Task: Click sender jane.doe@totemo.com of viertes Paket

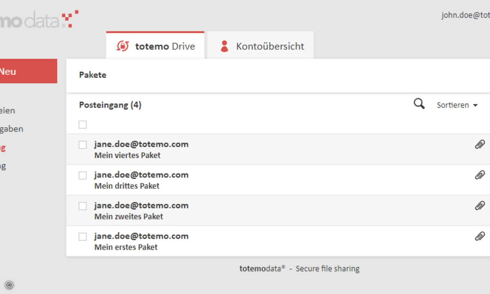Action: (141, 144)
